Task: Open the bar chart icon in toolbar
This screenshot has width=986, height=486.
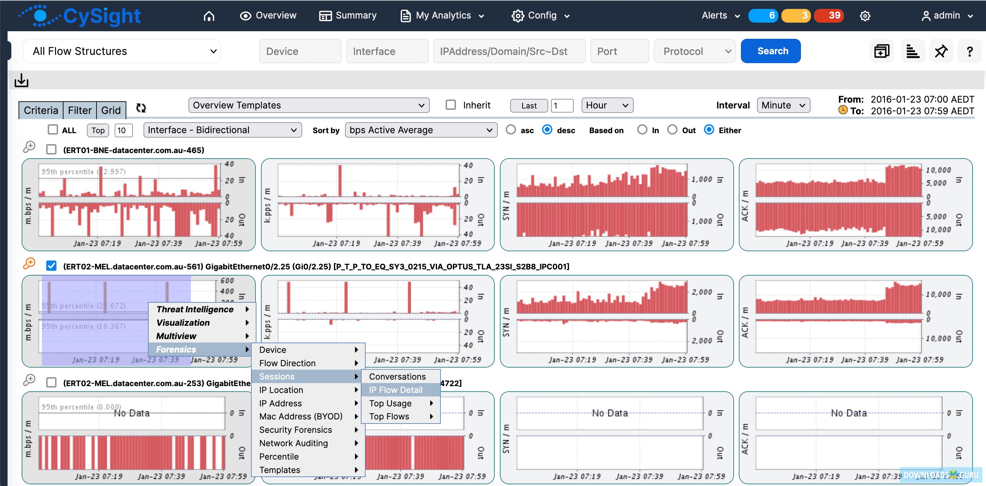Action: (913, 51)
